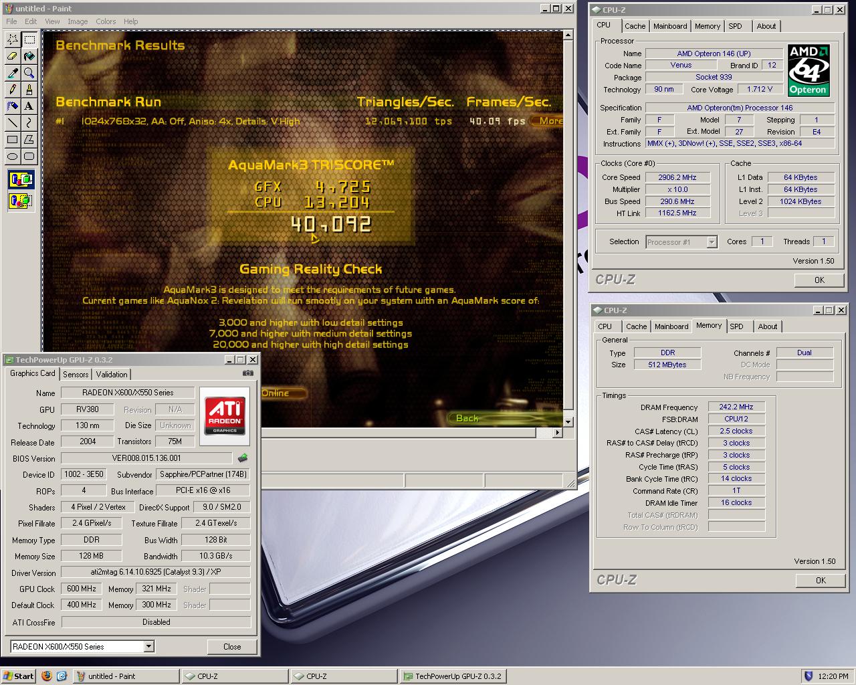This screenshot has height=685, width=856.
Task: Click the Core Speed 2906.2 MHz value
Action: click(677, 177)
